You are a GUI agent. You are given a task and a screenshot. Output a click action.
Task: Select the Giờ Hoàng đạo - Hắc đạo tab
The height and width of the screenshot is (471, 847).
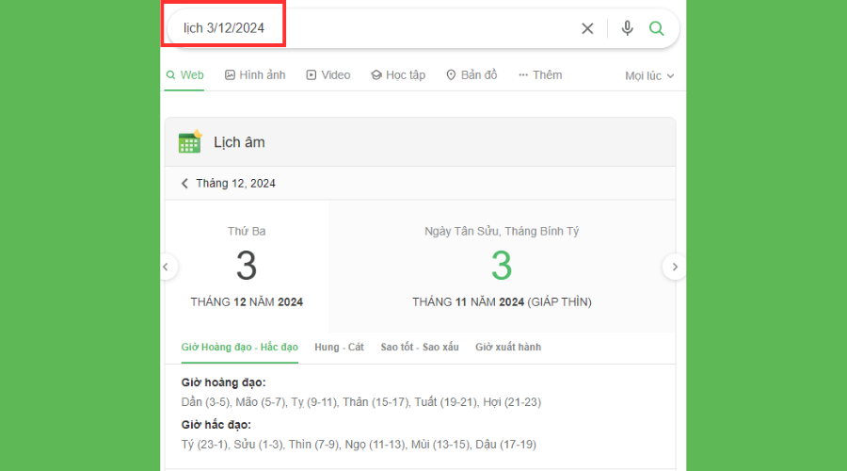click(x=239, y=348)
